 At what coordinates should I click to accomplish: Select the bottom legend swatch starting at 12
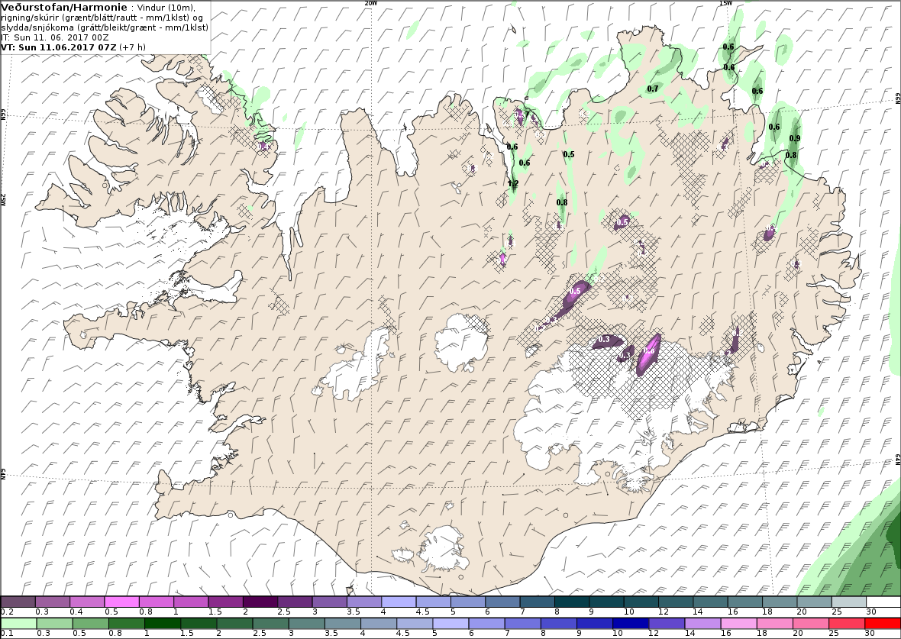(667, 624)
